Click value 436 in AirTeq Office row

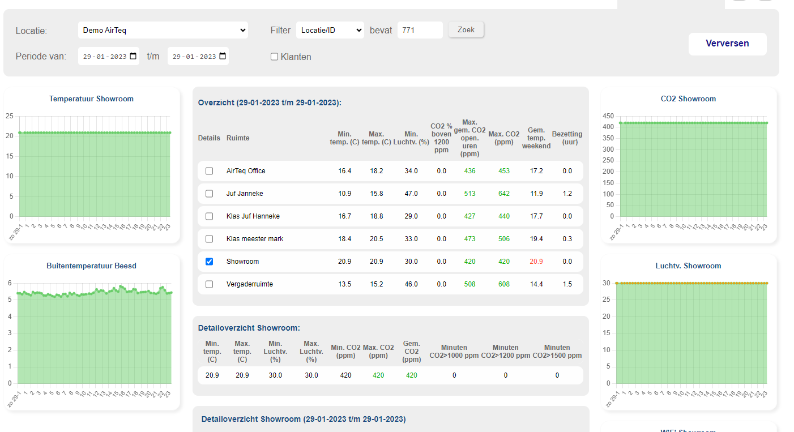[x=470, y=171]
